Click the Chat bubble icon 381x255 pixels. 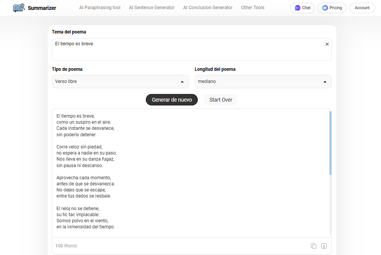pyautogui.click(x=297, y=8)
